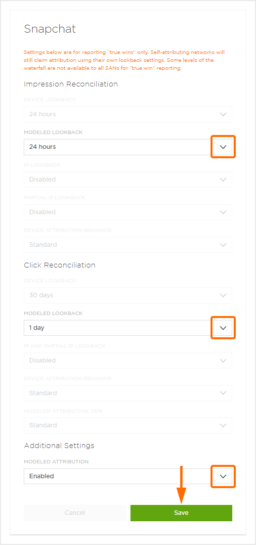Click chevron on Modeled Attribution Tier field

(x=223, y=425)
